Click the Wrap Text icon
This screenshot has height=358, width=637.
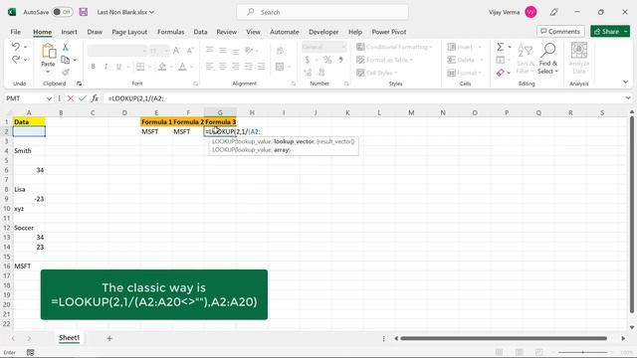pyautogui.click(x=280, y=51)
